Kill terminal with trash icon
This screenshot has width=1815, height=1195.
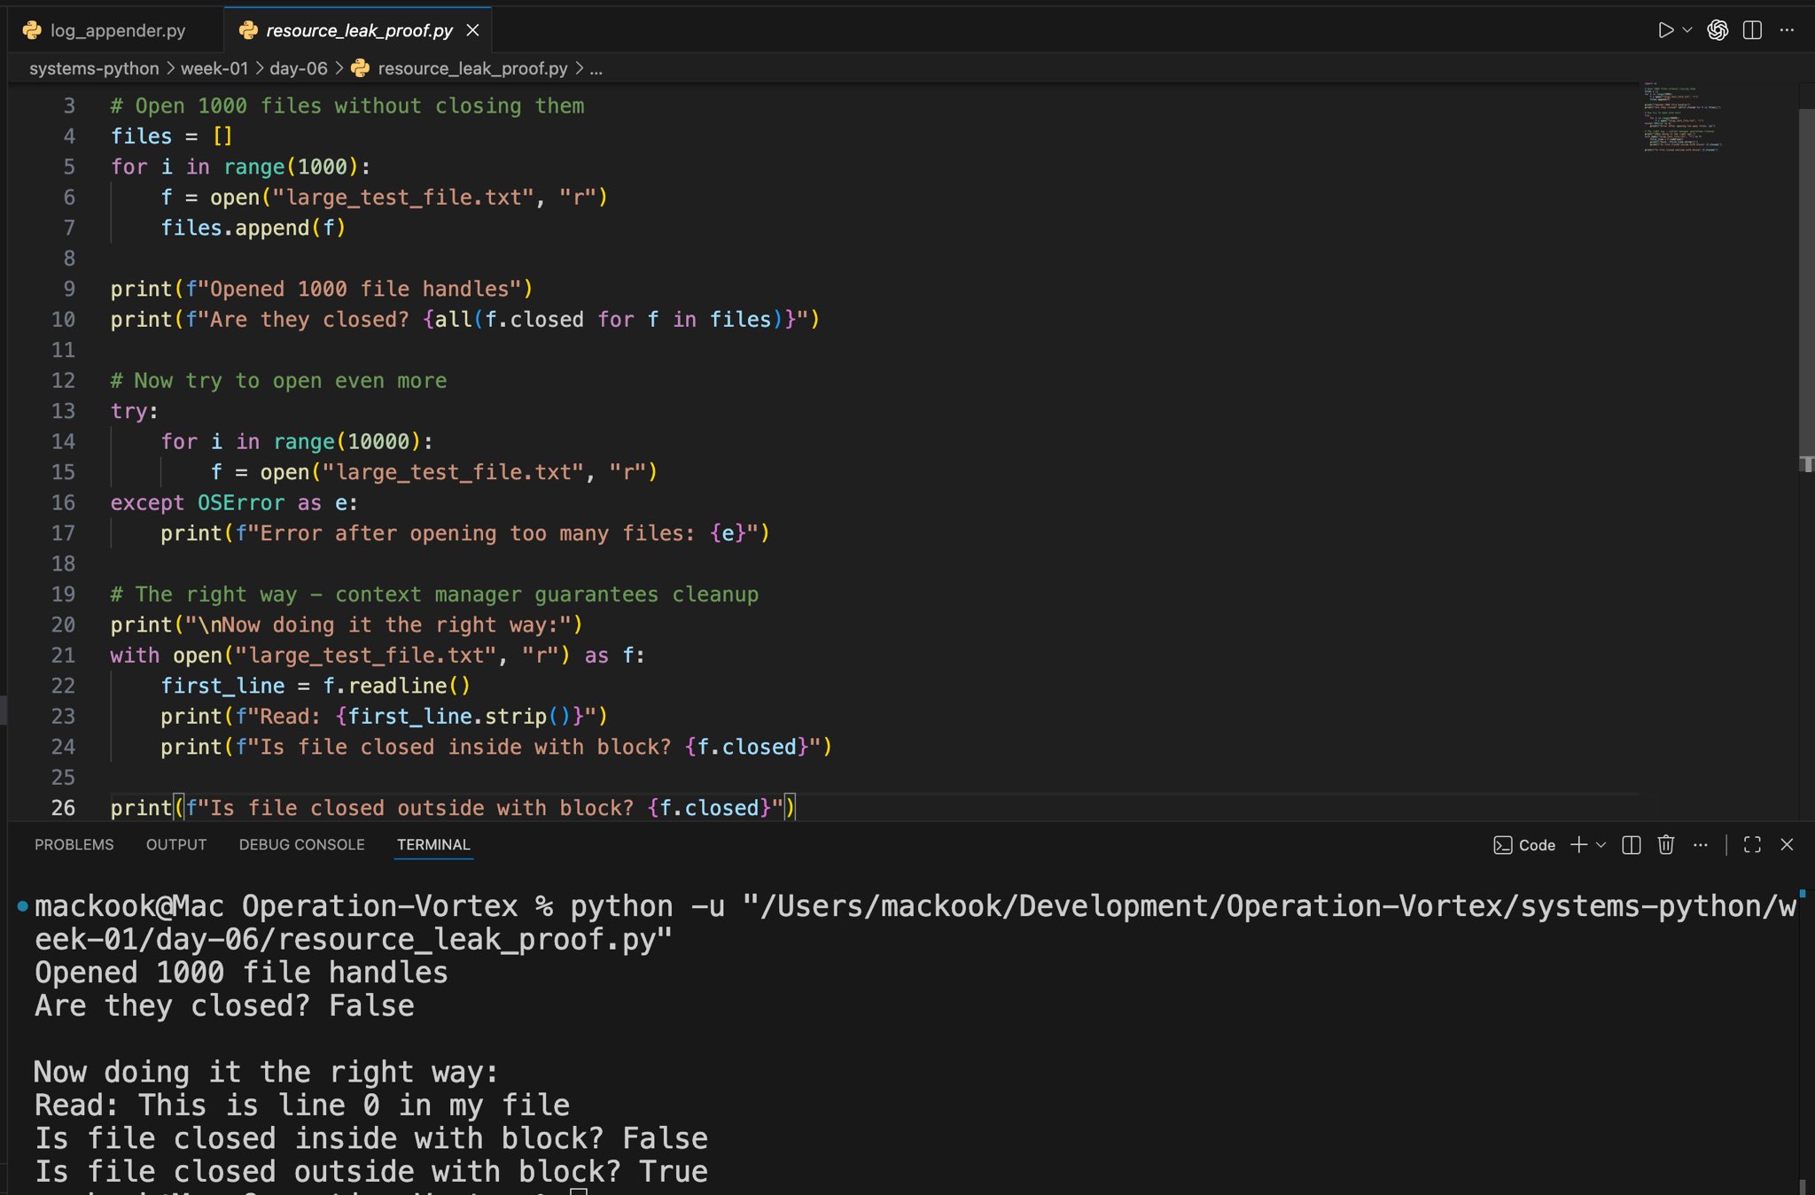(x=1666, y=844)
